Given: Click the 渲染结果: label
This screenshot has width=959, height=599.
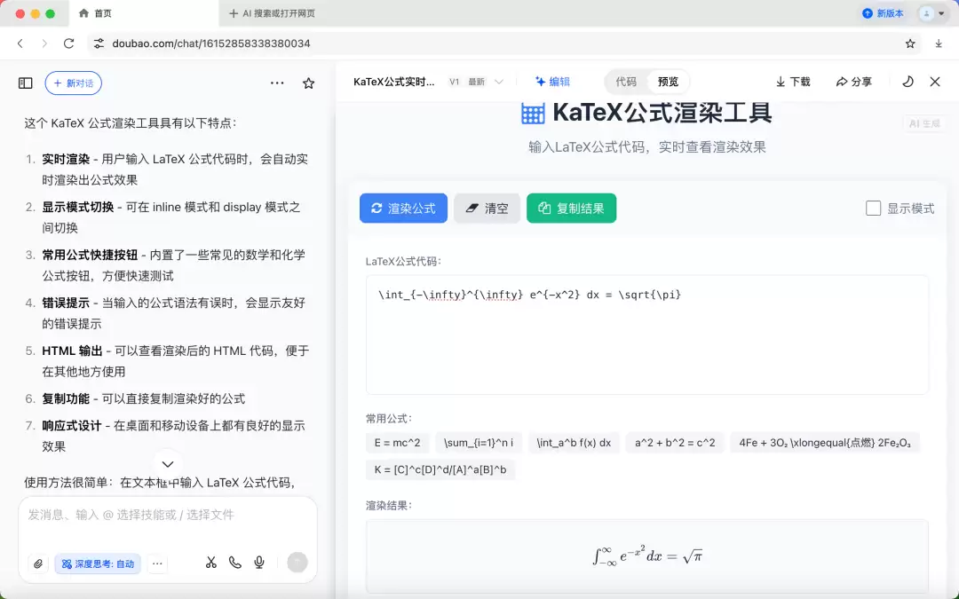Looking at the screenshot, I should [389, 506].
